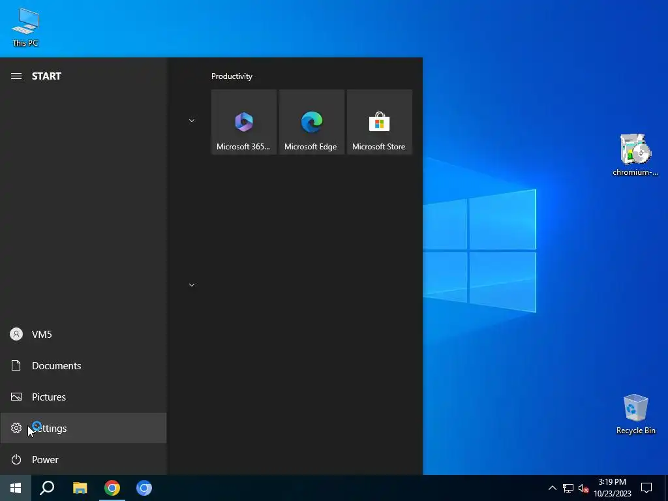Select the chromium installer desktop icon
The image size is (668, 501).
coord(635,155)
